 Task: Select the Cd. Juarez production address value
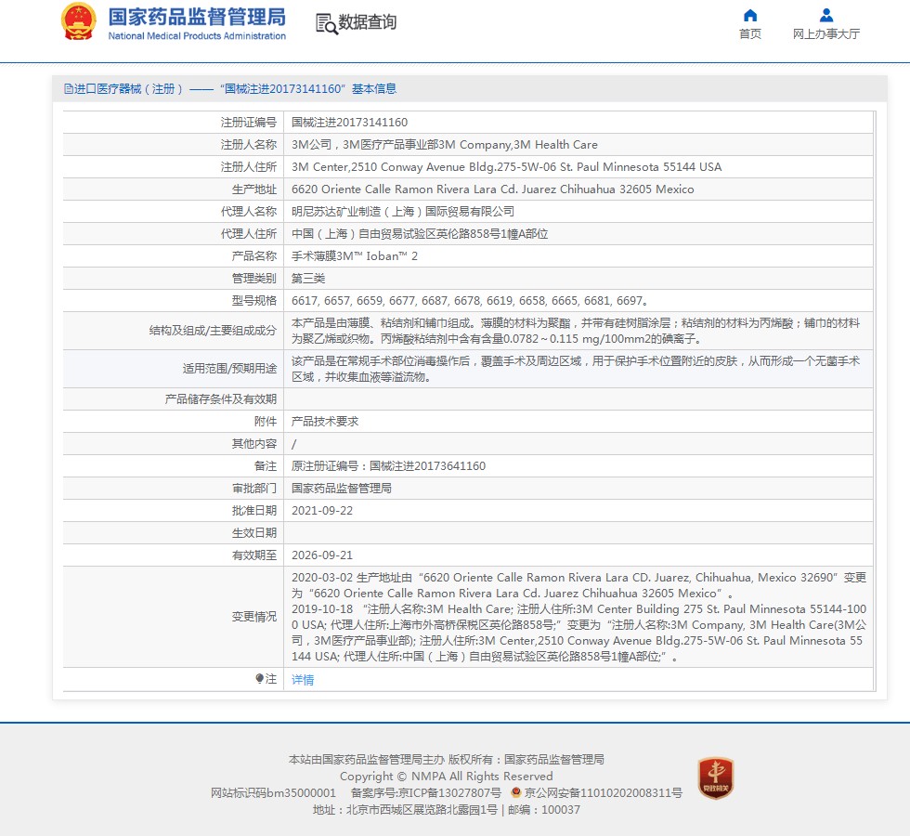click(493, 189)
